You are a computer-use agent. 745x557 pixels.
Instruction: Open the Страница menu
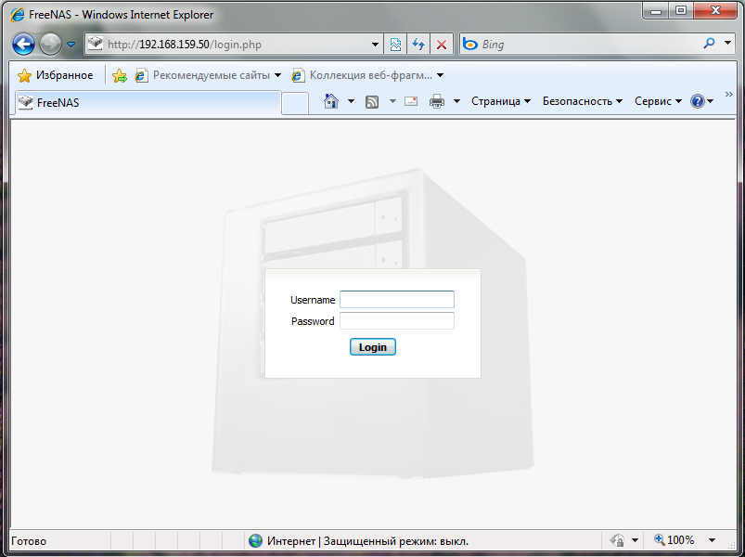point(501,101)
